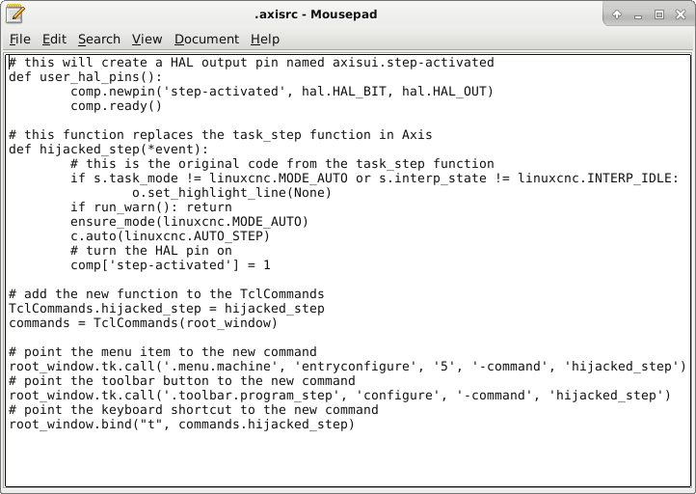Maximize the Mousepad window
Viewport: 696px width, 494px height.
[659, 14]
